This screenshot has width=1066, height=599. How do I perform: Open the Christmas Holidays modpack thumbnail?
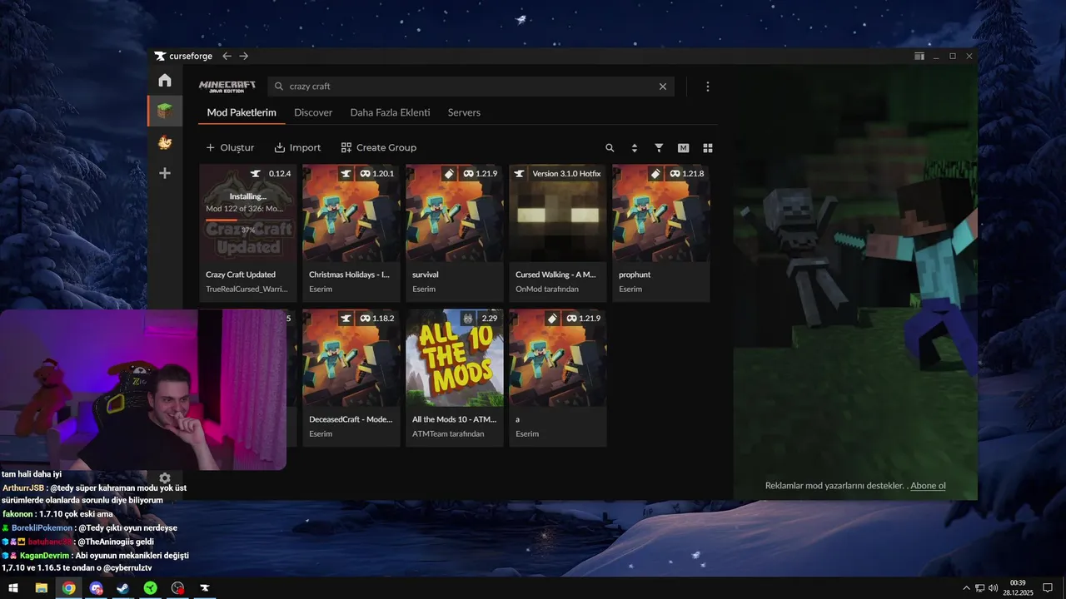[x=351, y=213]
